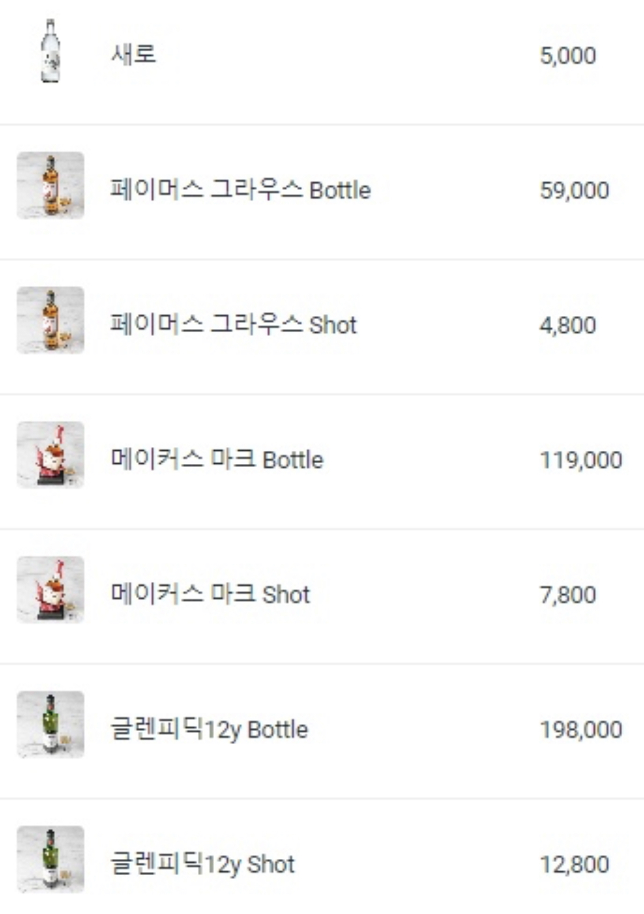Open the 페이머스 그라우스 Shot thumbnail image
This screenshot has height=914, width=644.
click(50, 320)
